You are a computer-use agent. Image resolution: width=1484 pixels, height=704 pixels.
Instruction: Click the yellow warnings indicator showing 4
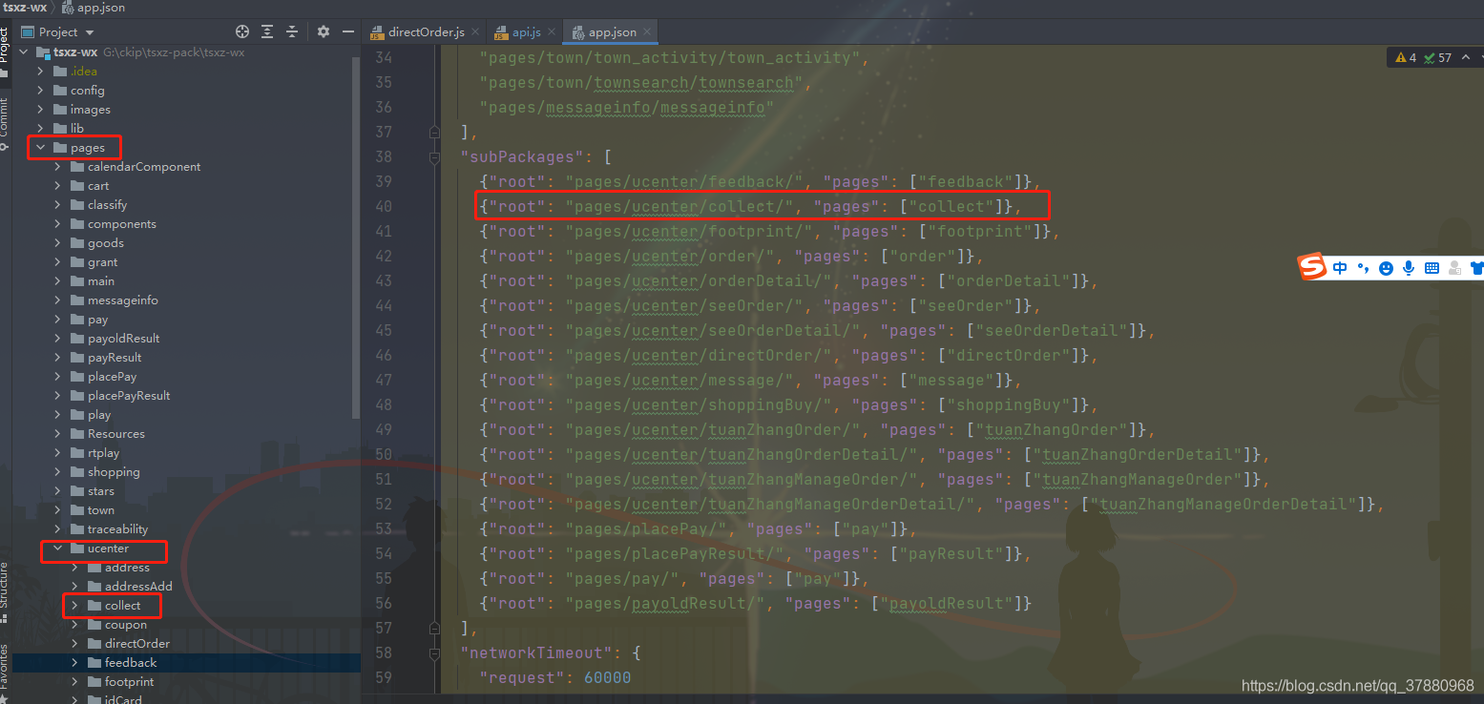(x=1406, y=58)
